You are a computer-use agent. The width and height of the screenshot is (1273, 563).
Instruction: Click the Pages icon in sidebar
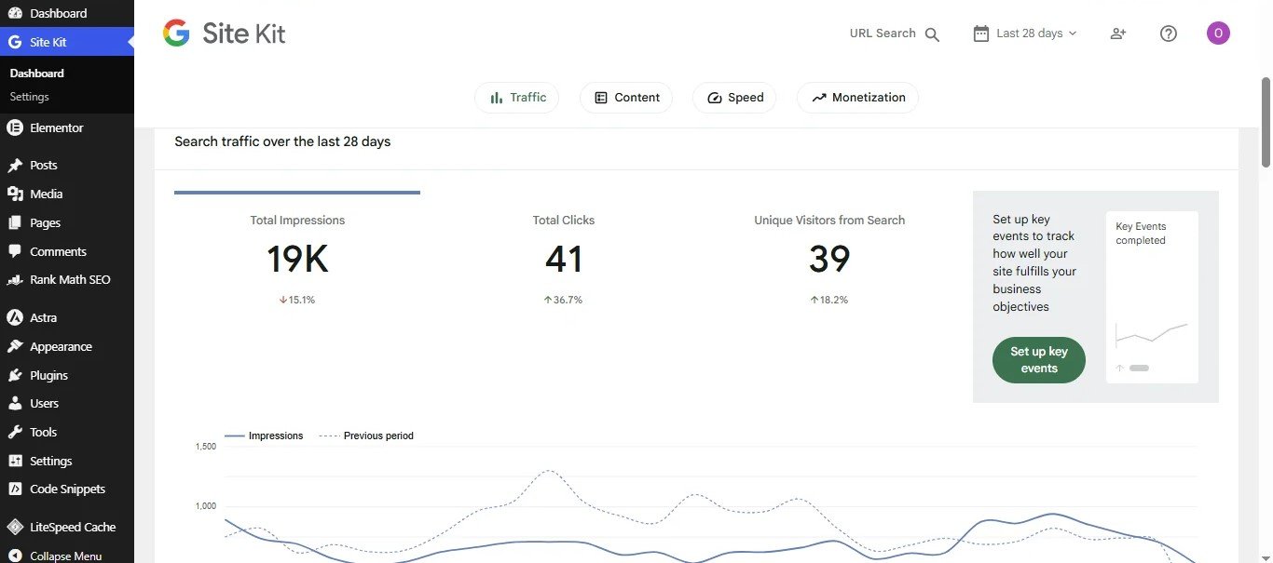[x=15, y=222]
